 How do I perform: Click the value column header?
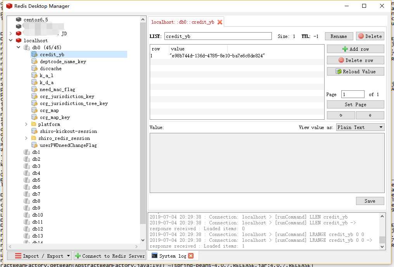point(178,49)
